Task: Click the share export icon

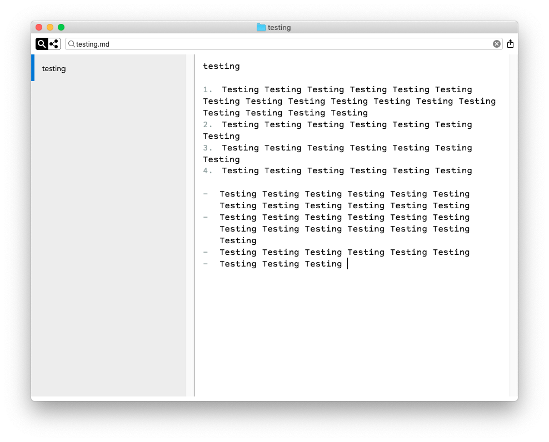Action: [x=510, y=44]
